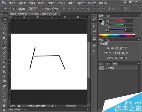Select the Move tool in toolbox
Viewport: 142px width, 112px height.
click(4, 19)
